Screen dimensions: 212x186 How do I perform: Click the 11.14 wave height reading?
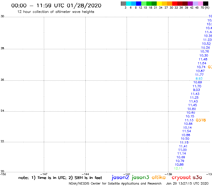click(x=182, y=153)
